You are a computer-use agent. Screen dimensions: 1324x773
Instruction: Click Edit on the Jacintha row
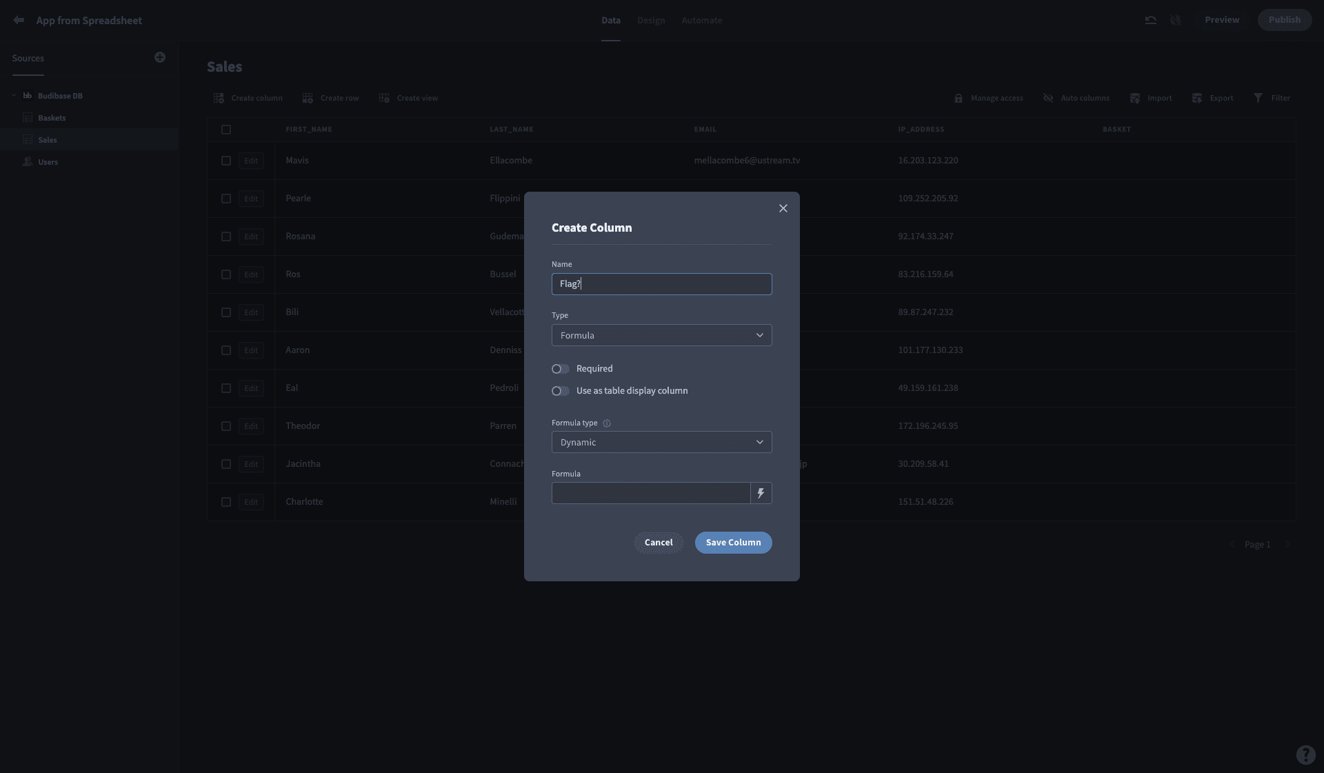(251, 464)
